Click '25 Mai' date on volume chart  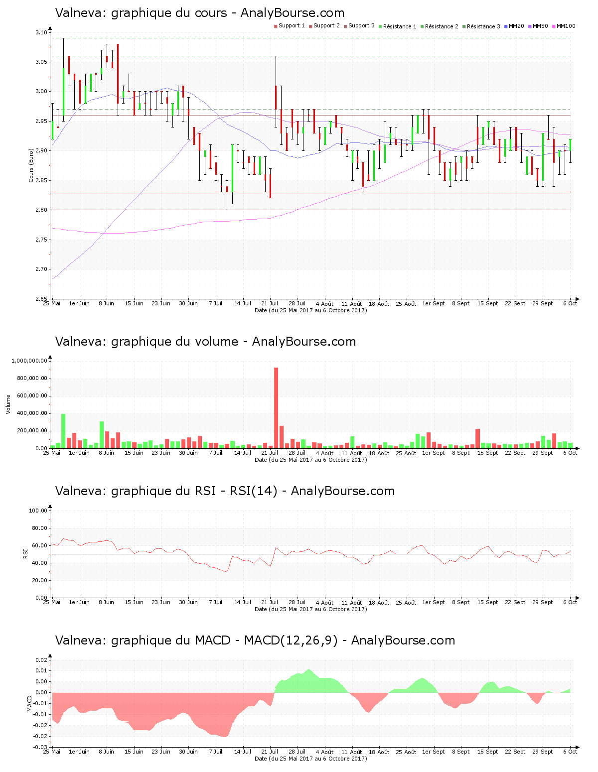click(x=52, y=453)
